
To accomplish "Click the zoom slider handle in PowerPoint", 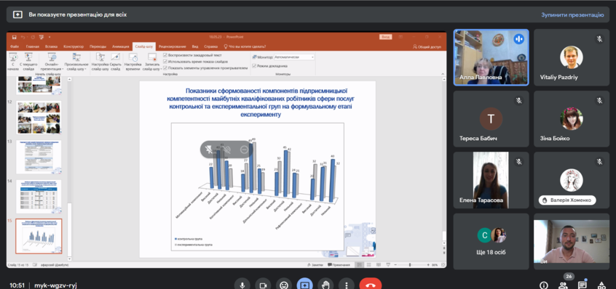I will [410, 265].
